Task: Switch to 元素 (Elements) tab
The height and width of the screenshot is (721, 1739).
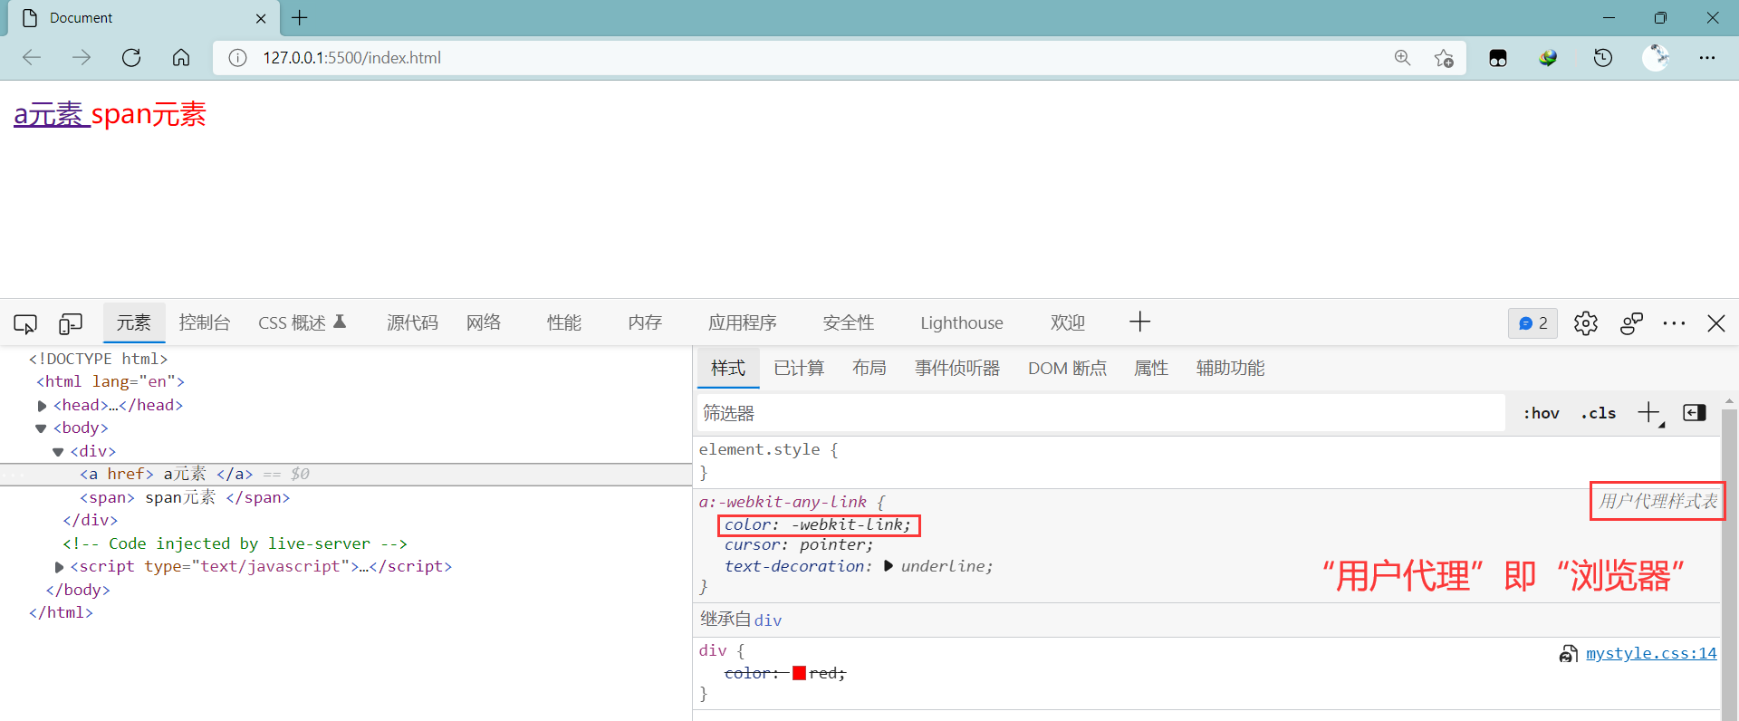Action: 134,322
